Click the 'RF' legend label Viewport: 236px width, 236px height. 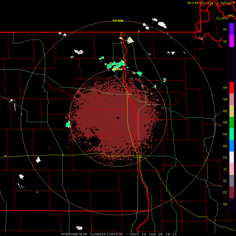pos(225,29)
